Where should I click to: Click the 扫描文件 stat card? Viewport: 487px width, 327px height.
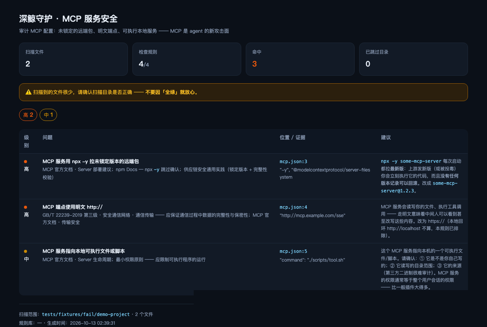(73, 59)
